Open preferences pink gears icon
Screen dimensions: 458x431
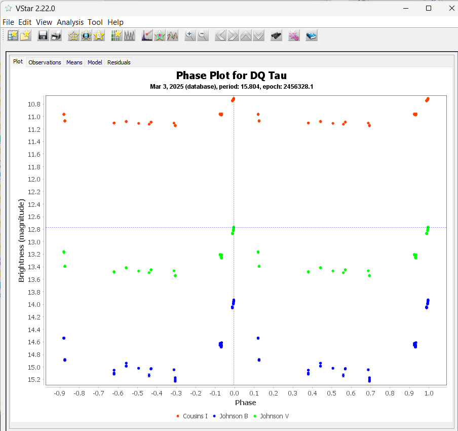click(294, 35)
